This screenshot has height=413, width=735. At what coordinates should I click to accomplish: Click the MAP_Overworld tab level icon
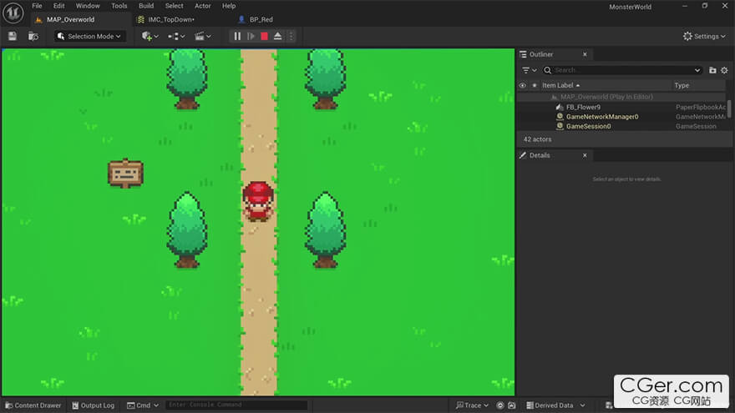click(38, 20)
